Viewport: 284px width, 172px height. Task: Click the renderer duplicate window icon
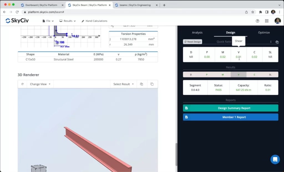click(152, 84)
